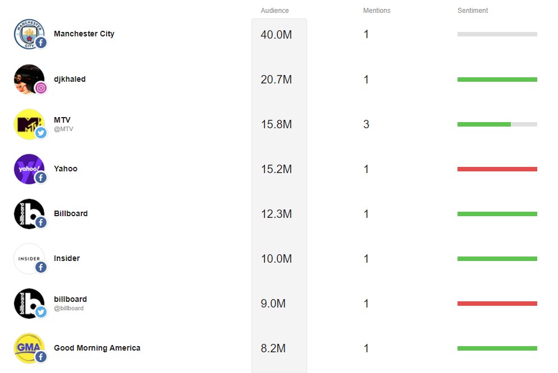Click Facebook badge on Good Morning America avatar
Viewport: 558px width, 373px height.
[x=41, y=357]
